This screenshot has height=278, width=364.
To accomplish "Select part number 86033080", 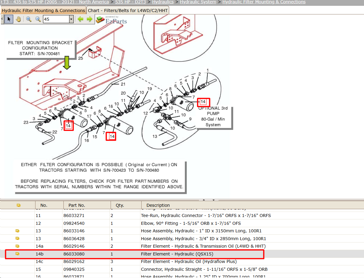I will point(74,254).
